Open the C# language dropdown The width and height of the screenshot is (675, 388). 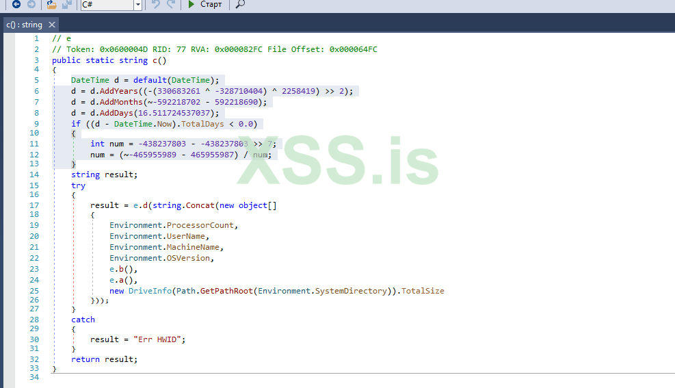coord(137,5)
